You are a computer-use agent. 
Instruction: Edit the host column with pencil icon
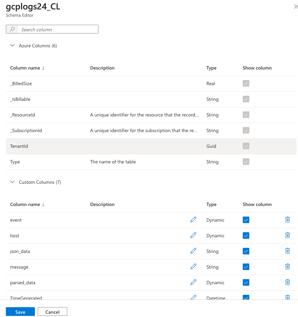tap(193, 235)
